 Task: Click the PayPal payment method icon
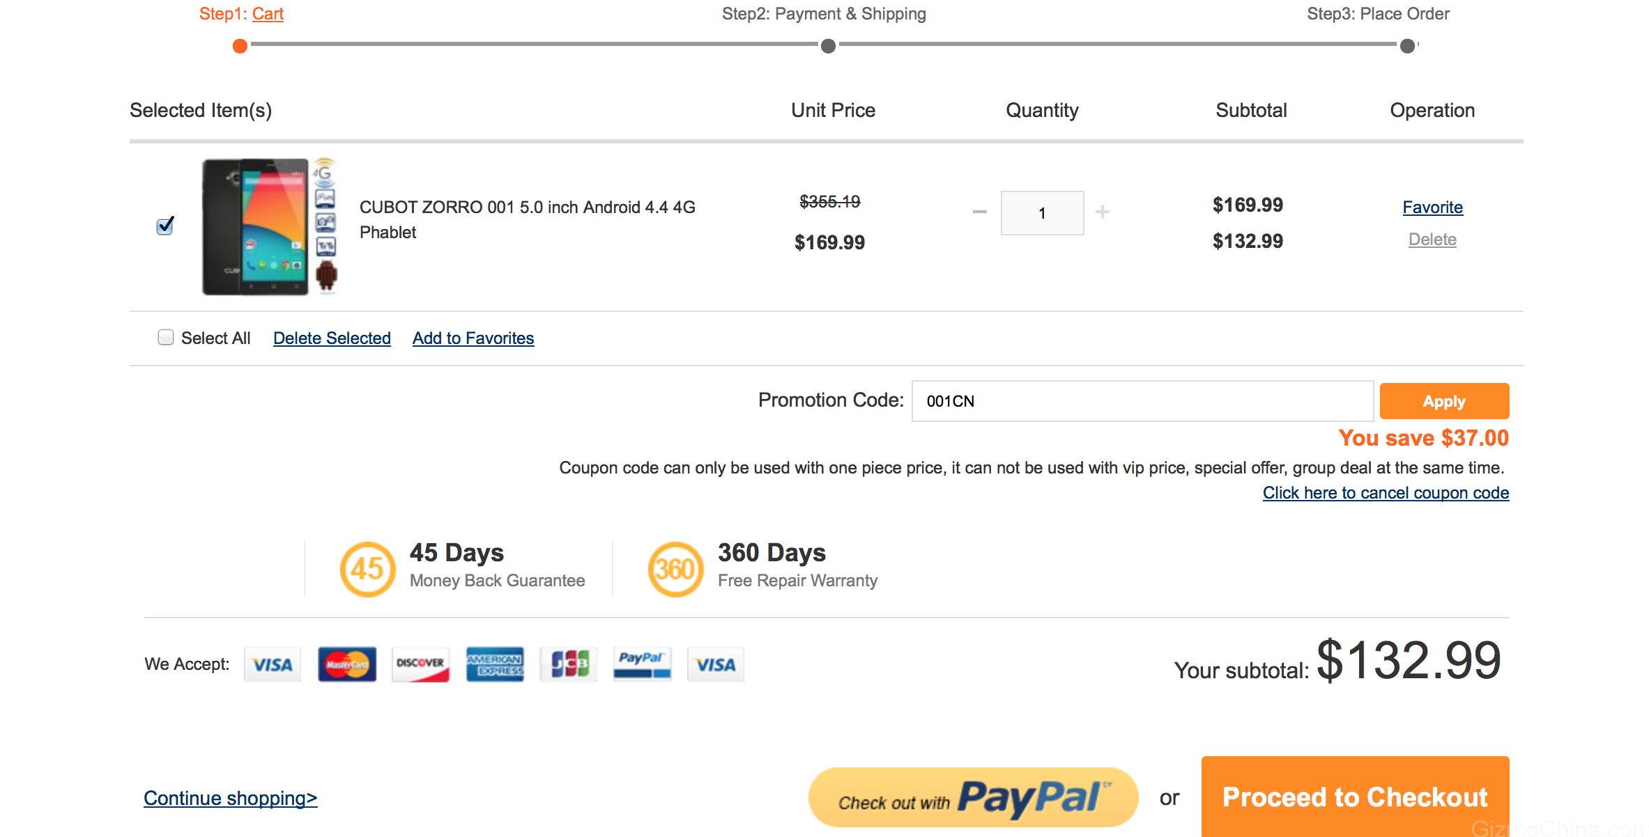click(x=642, y=664)
